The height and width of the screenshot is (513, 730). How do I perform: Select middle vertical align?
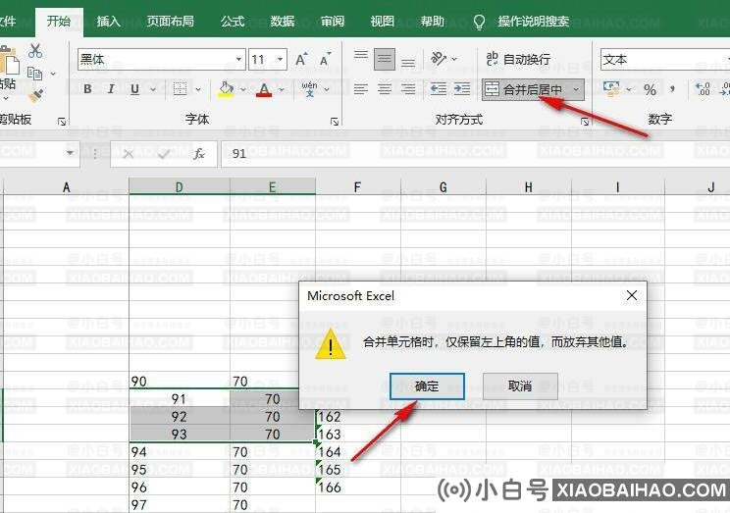385,59
